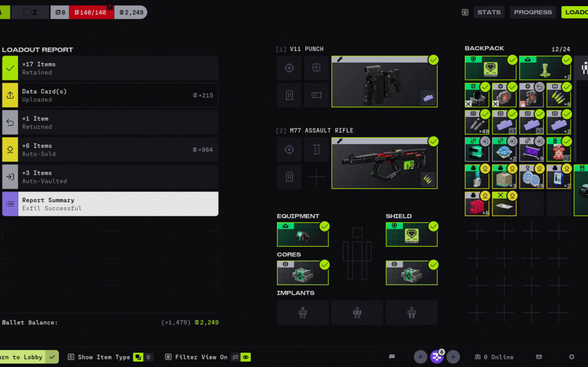Viewport: 588px width, 367px height.
Task: Click the mail envelope icon
Action: pyautogui.click(x=539, y=357)
